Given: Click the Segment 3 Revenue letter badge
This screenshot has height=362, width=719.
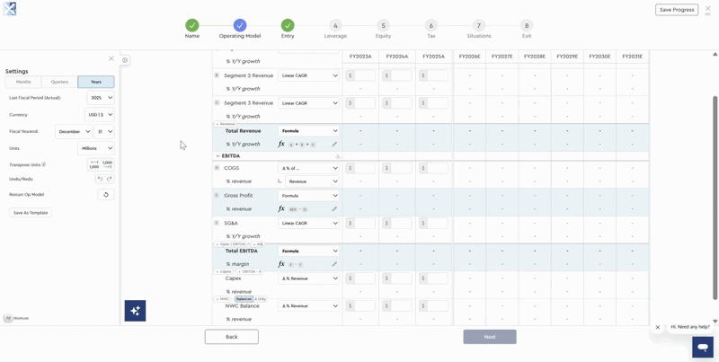Looking at the screenshot, I should click(x=217, y=103).
